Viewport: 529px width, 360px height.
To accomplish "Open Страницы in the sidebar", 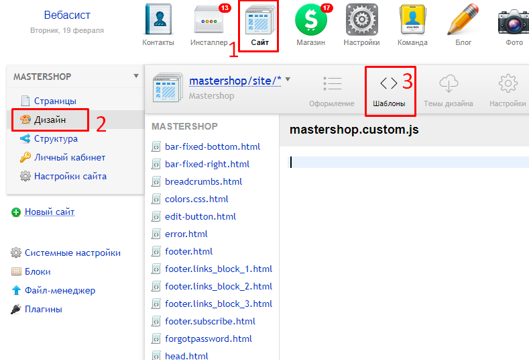I will (x=54, y=101).
